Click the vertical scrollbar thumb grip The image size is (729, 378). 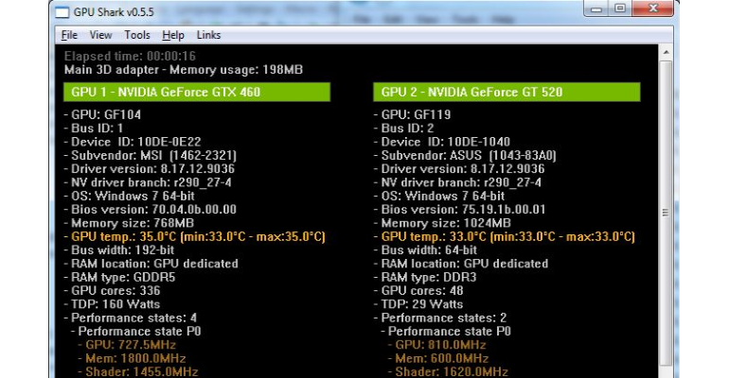tap(666, 213)
